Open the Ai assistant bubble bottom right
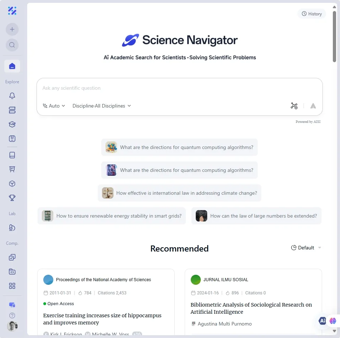 point(322,321)
